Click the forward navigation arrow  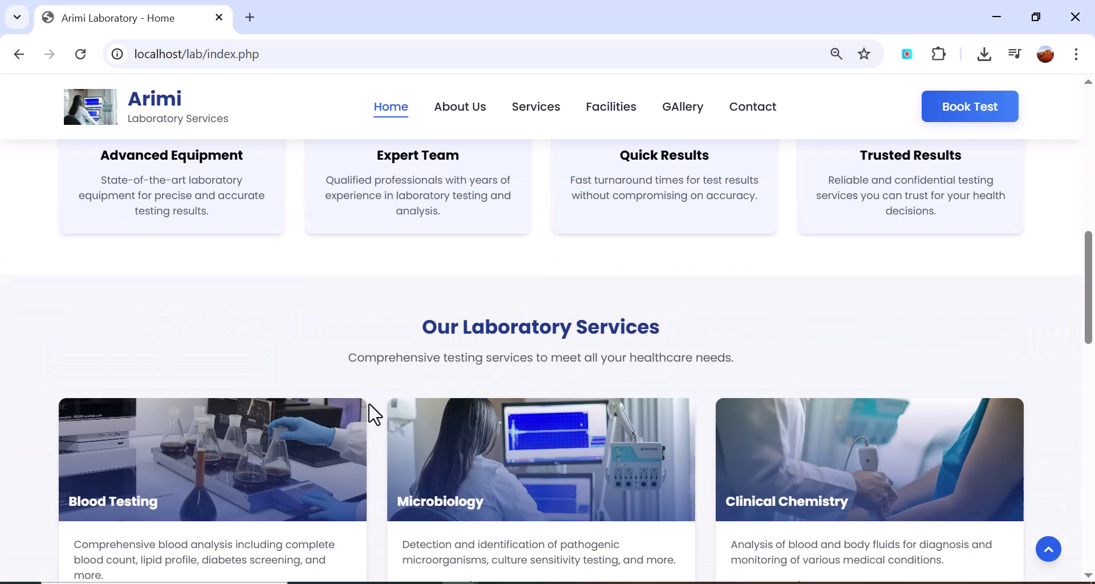50,54
